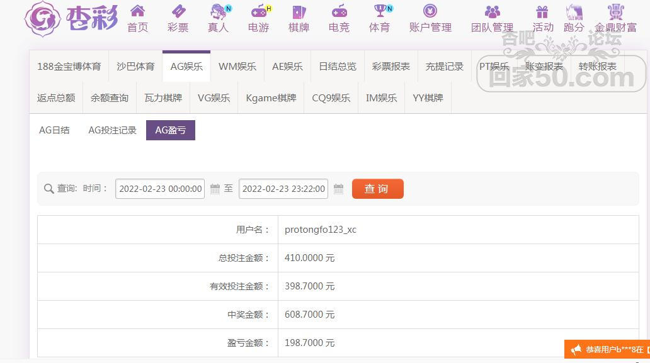The height and width of the screenshot is (363, 650).
Task: Open the 跑分 icon
Action: point(574,12)
